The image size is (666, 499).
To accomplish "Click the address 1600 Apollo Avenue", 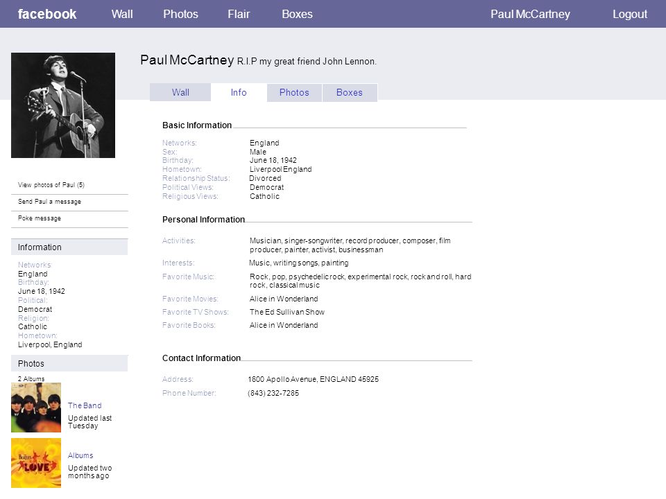I will coord(313,379).
